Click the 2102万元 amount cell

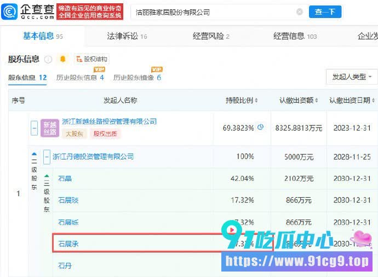tap(299, 178)
